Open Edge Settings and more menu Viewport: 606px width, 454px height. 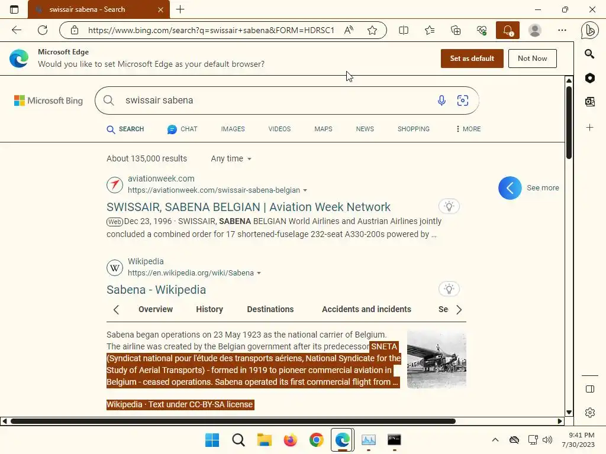(562, 30)
